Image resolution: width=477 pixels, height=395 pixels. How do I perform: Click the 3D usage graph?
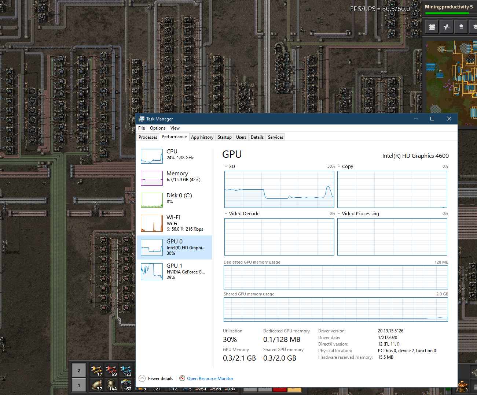(x=279, y=189)
